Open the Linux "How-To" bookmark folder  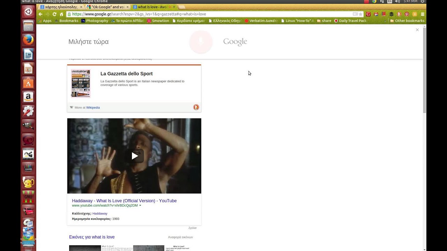click(298, 21)
